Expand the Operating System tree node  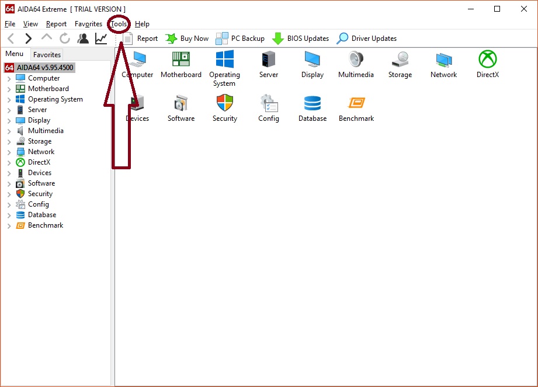coord(9,100)
